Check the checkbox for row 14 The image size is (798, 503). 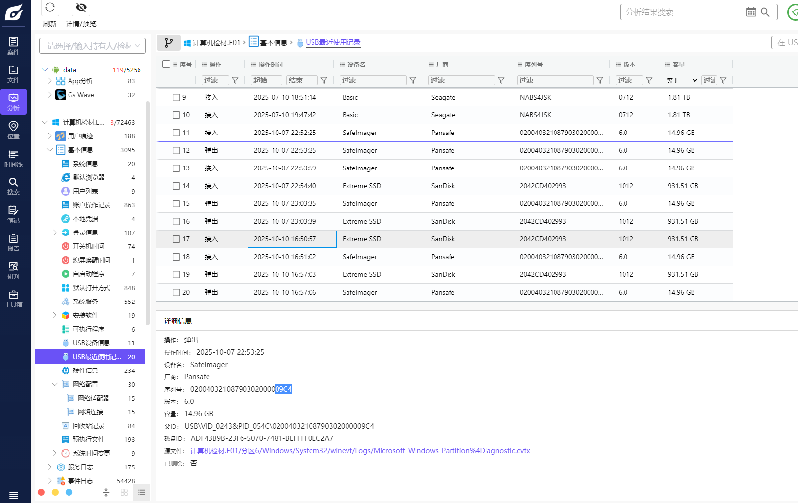click(x=176, y=186)
